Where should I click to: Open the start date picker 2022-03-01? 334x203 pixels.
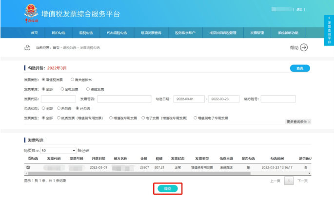point(189,99)
